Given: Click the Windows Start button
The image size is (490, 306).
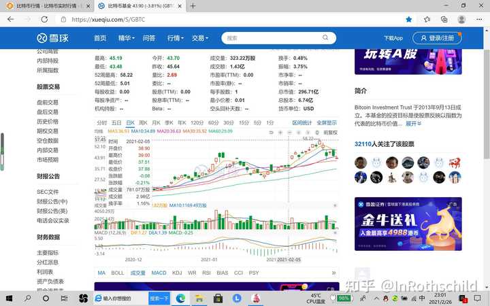Looking at the screenshot, I should click(x=9, y=299).
